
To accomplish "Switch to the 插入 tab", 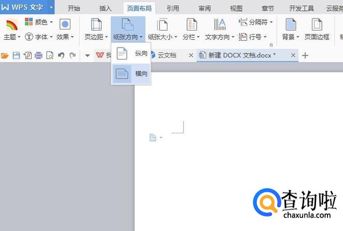I will pos(105,8).
